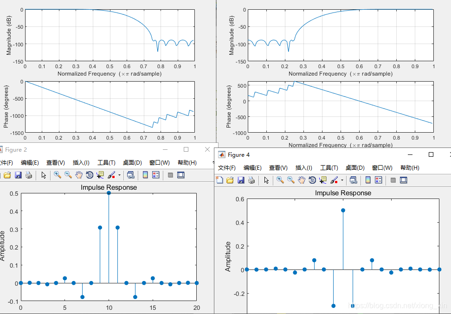This screenshot has width=451, height=314.
Task: Click Show Plot Tools in Figure 4
Action: click(x=404, y=180)
